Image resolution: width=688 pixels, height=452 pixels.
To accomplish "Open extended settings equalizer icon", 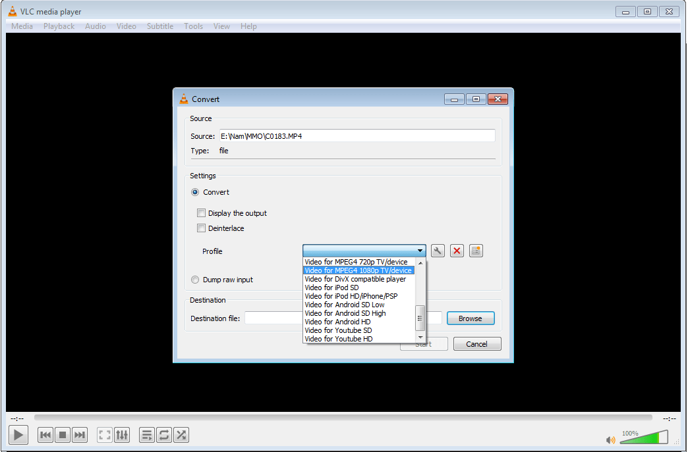I will 121,435.
